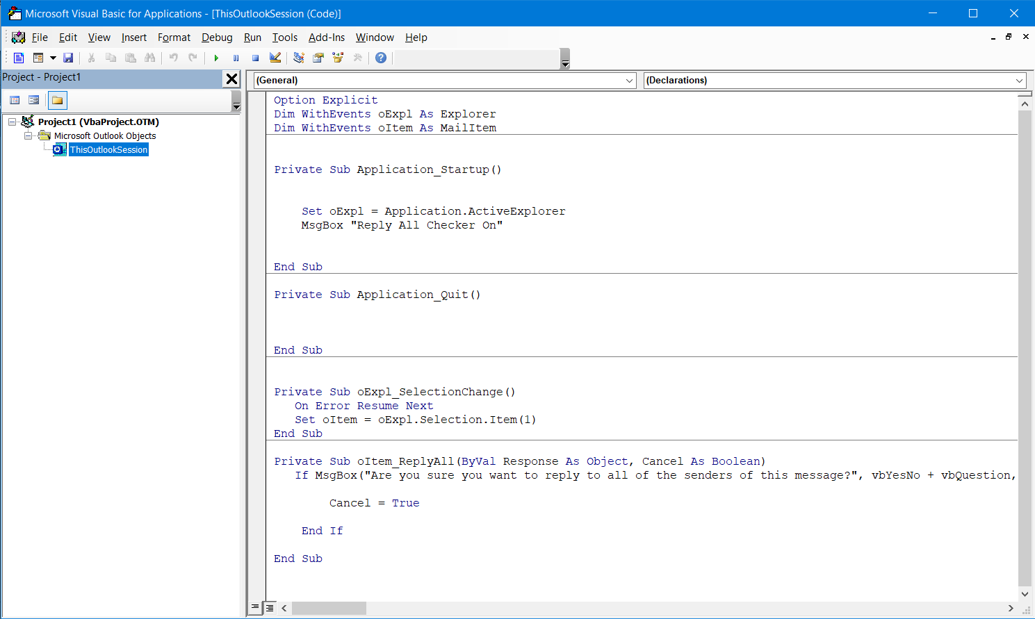Open Object Browser toolbar icon
1035x619 pixels.
(338, 58)
